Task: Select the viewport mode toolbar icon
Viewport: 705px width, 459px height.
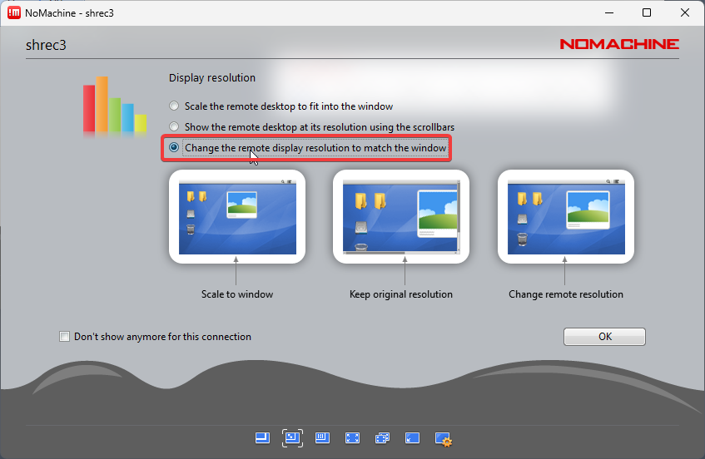Action: click(322, 438)
